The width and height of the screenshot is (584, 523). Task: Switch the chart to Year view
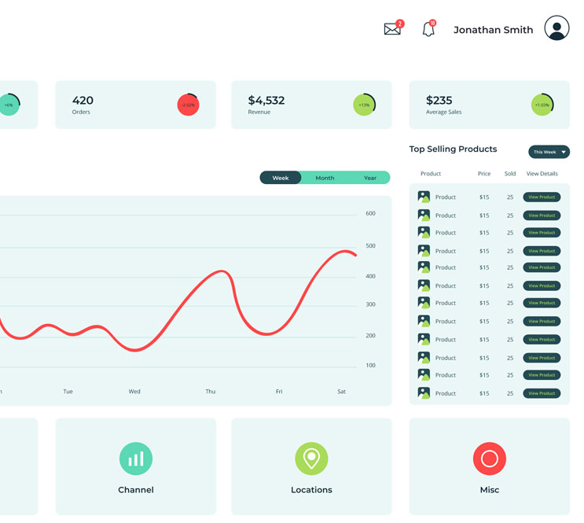coord(369,178)
